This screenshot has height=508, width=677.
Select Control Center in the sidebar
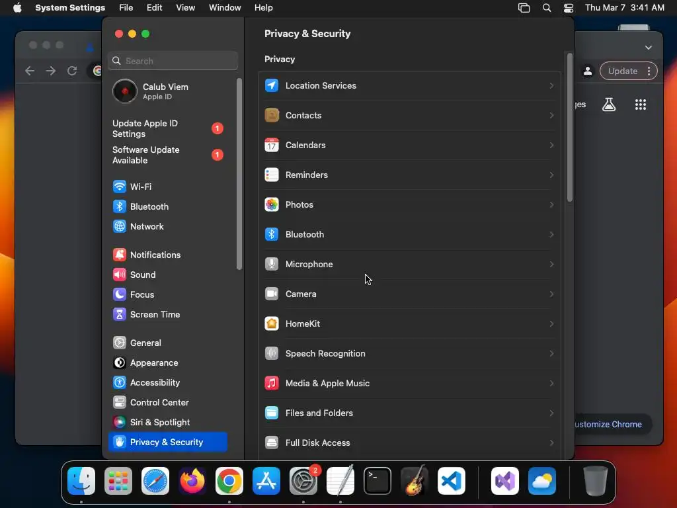click(x=169, y=403)
